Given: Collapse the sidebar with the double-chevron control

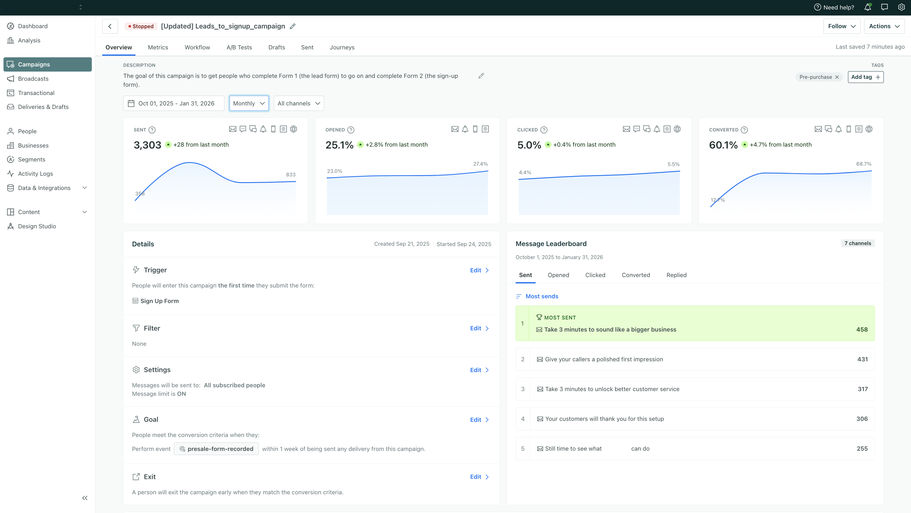Looking at the screenshot, I should 85,497.
